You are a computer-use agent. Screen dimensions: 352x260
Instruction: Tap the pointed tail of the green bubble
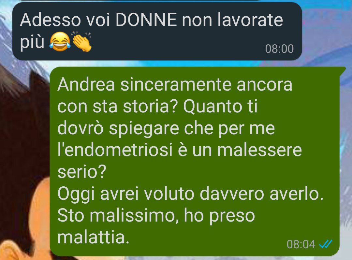pyautogui.click(x=342, y=71)
